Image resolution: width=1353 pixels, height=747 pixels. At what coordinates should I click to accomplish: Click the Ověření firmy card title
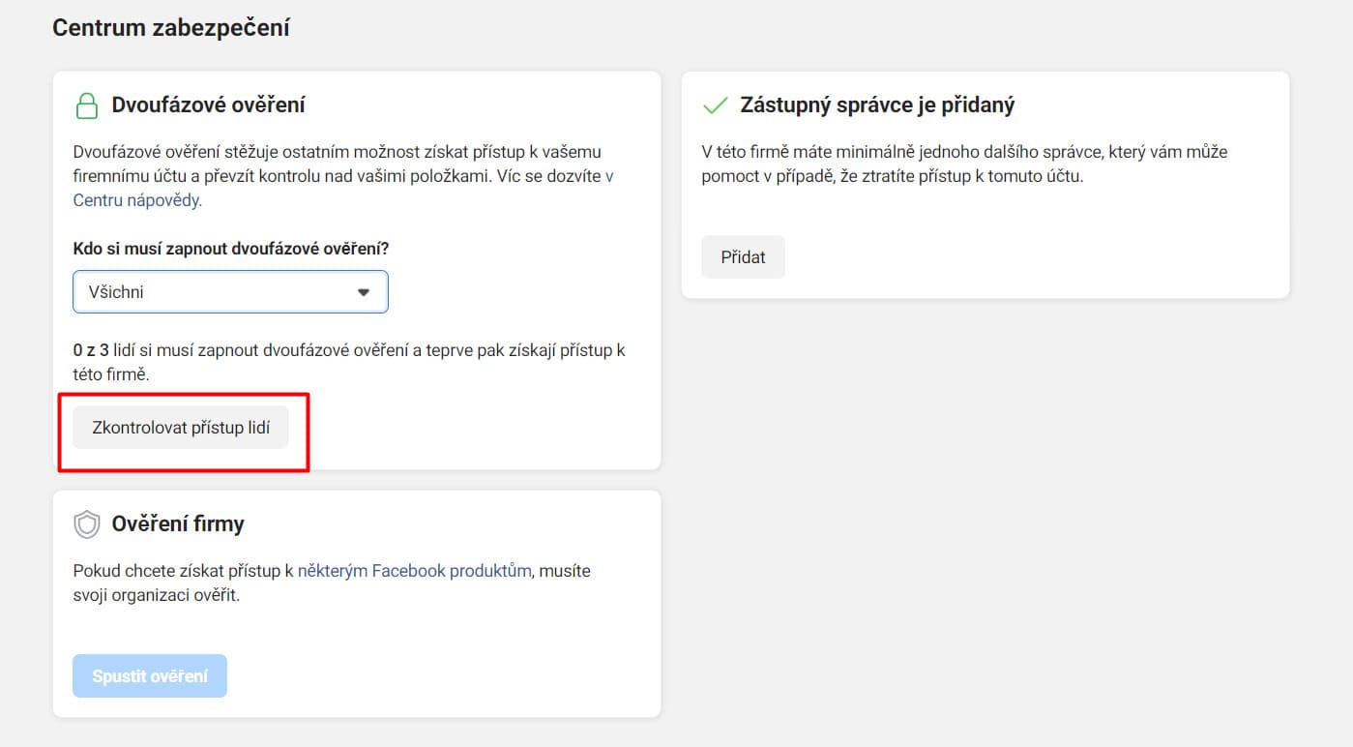(x=178, y=523)
